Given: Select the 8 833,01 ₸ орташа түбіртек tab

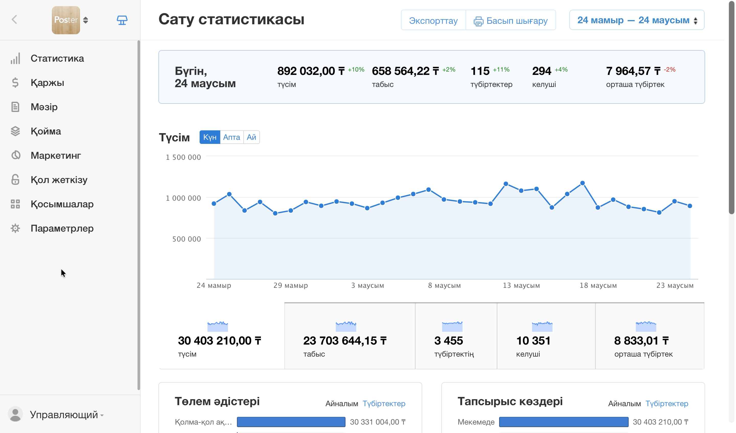Looking at the screenshot, I should pyautogui.click(x=650, y=336).
